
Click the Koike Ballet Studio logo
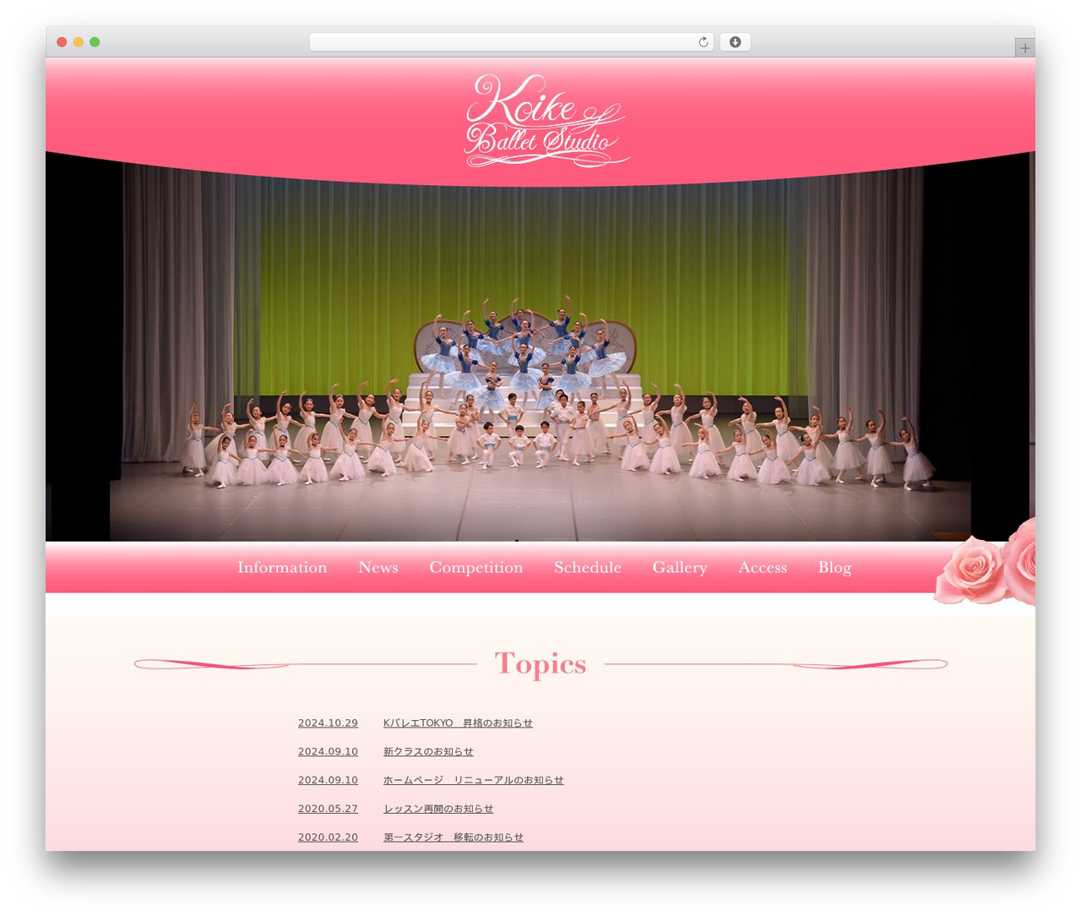(546, 120)
